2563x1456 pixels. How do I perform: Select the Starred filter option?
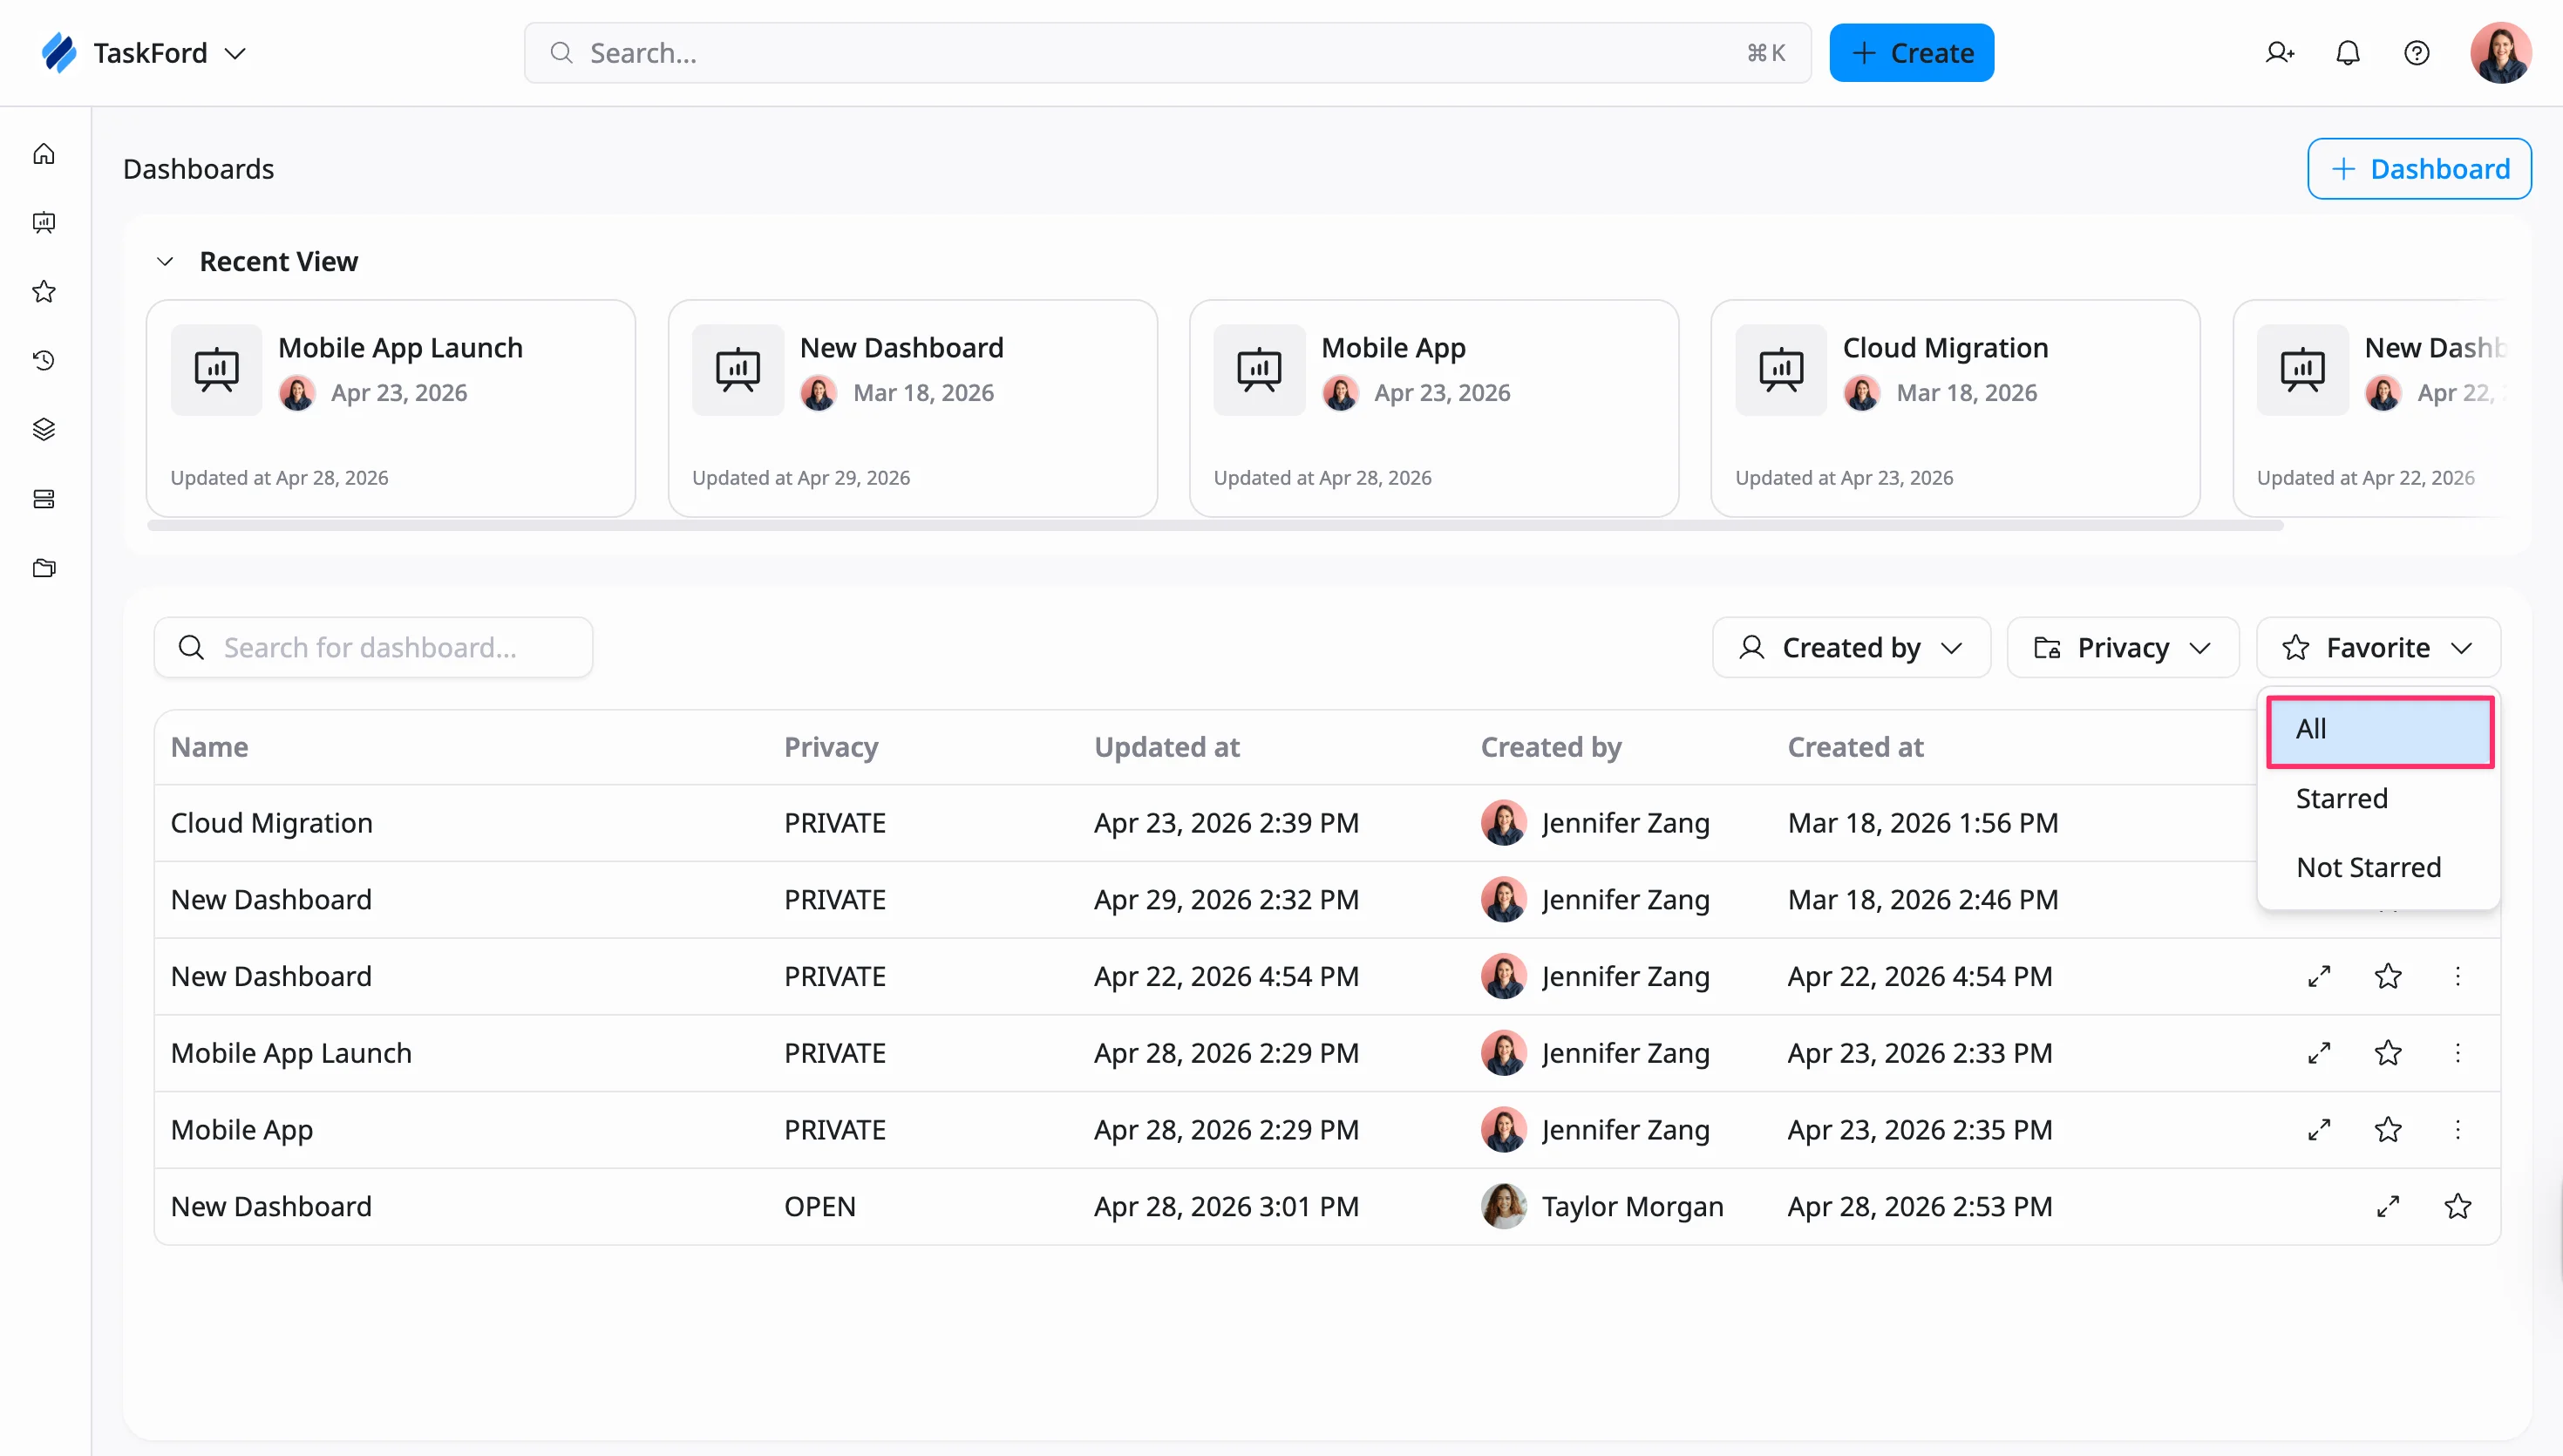pyautogui.click(x=2379, y=799)
